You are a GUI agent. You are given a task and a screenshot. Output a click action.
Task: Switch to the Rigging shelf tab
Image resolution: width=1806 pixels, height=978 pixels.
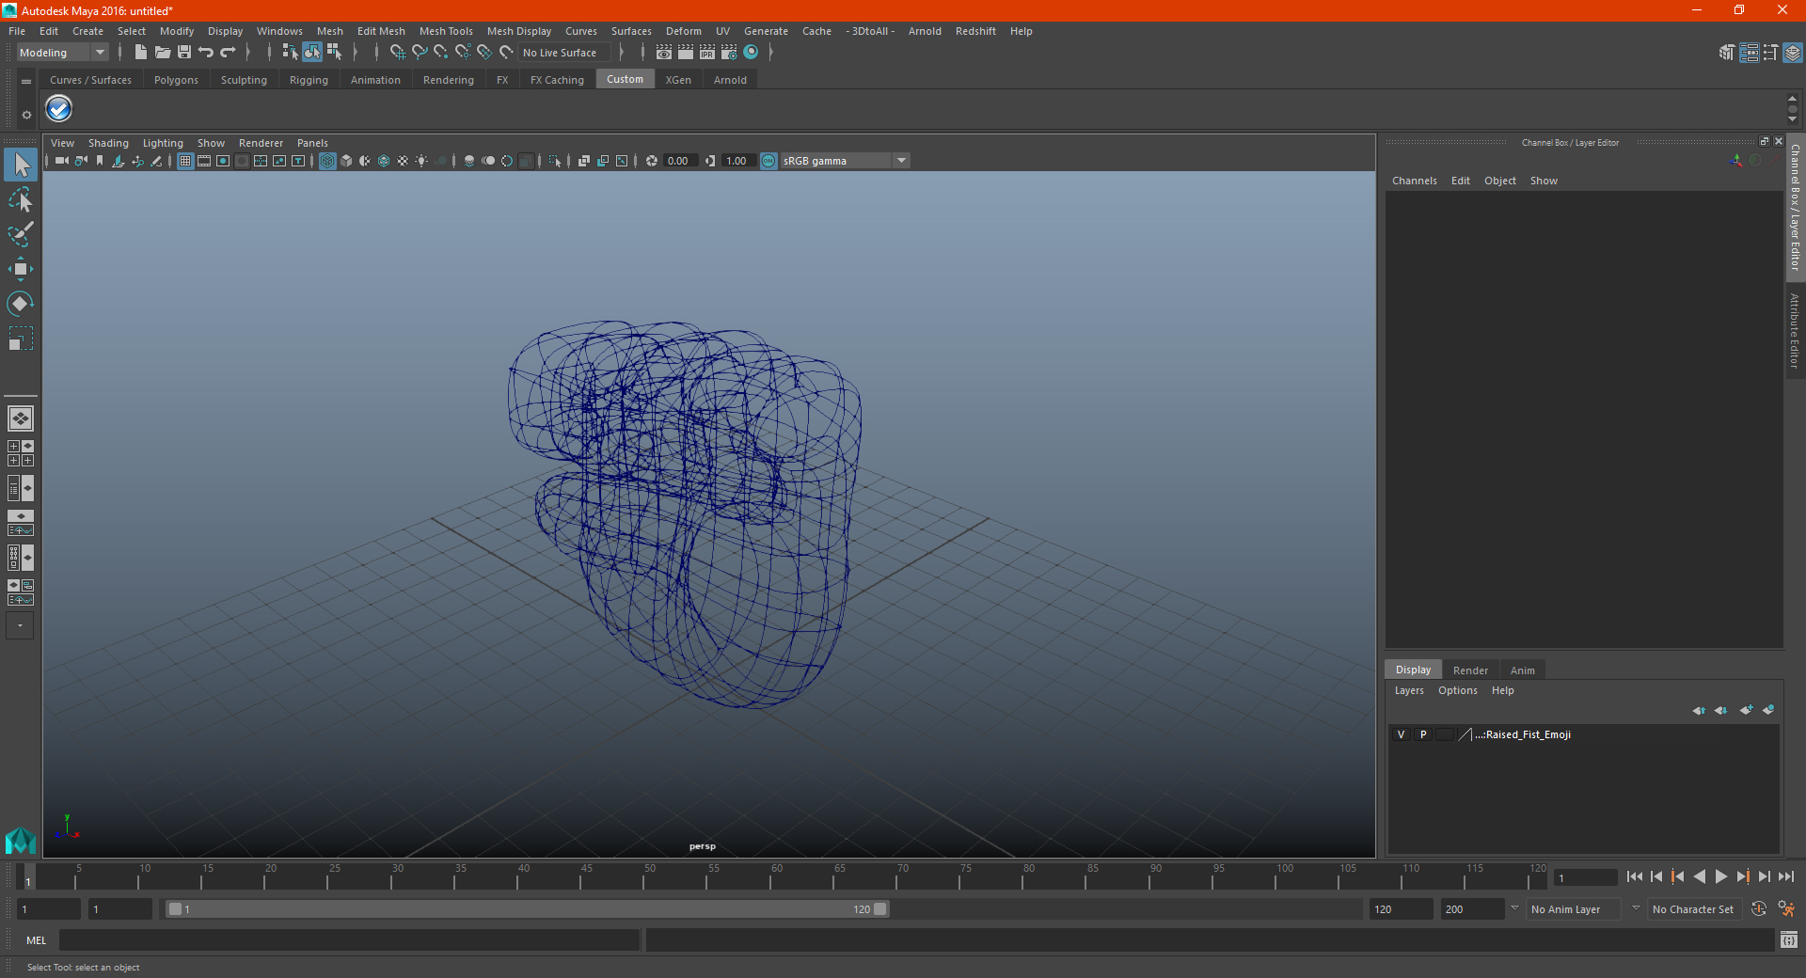(309, 80)
